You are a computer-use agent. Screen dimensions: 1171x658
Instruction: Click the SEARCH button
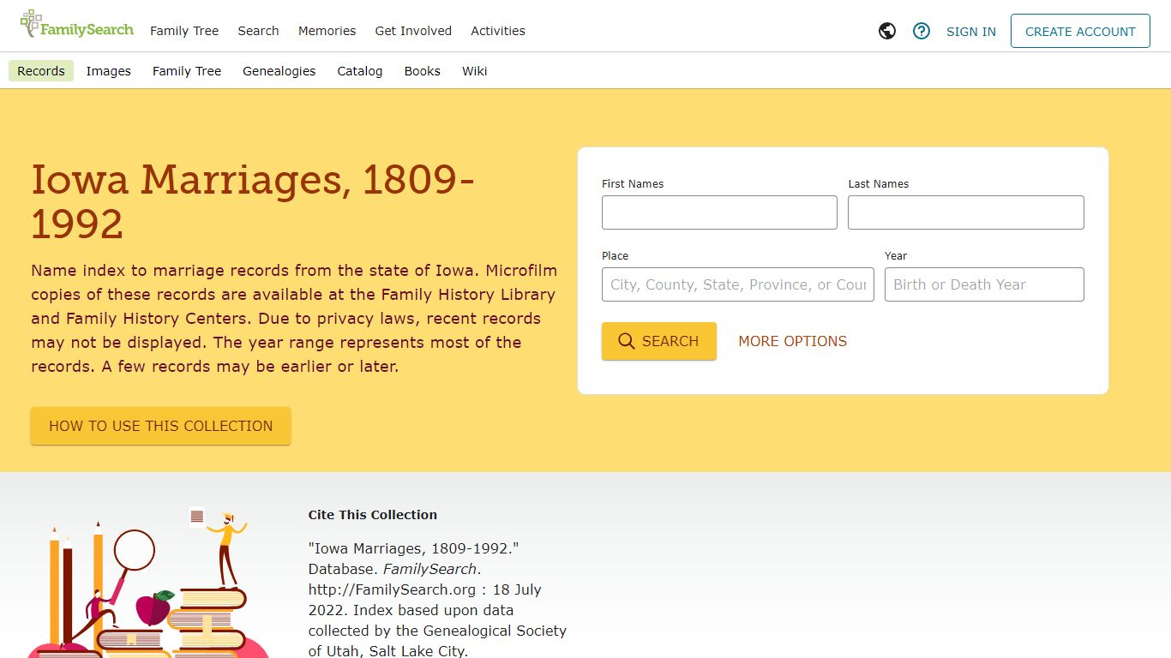tap(659, 341)
